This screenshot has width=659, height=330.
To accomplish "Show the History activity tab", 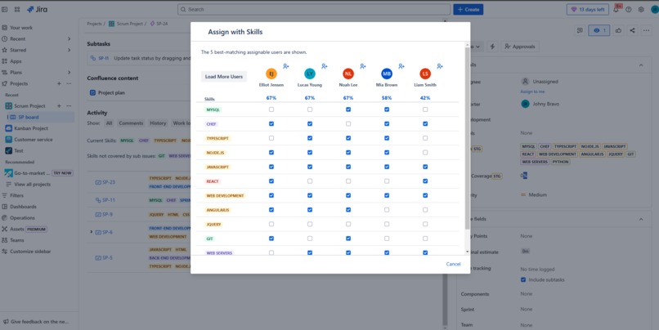I will 158,123.
